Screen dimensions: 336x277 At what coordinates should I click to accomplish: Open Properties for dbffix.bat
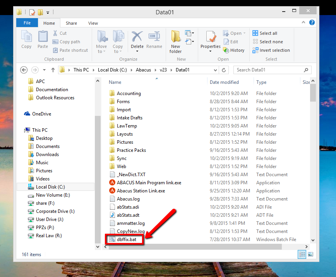click(210, 40)
